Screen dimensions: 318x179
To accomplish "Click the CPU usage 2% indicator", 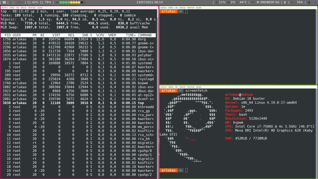I will (x=231, y=2).
